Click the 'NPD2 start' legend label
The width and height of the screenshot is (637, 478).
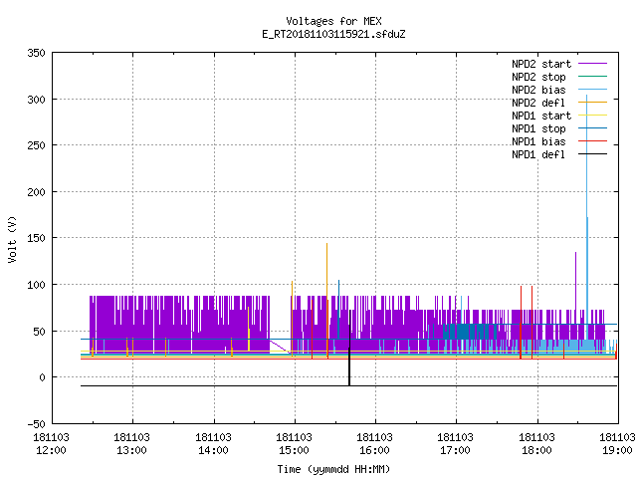click(x=541, y=64)
